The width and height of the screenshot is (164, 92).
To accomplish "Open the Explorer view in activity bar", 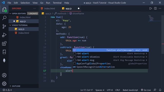I will pos(4,10).
